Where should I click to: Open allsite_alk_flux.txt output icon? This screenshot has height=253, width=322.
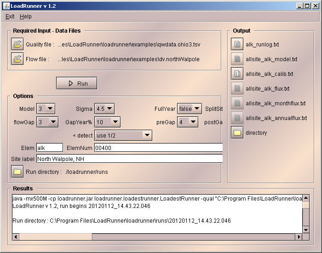237,88
